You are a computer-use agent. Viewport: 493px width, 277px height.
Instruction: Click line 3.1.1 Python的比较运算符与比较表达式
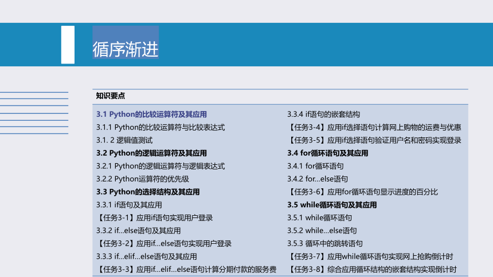(161, 127)
